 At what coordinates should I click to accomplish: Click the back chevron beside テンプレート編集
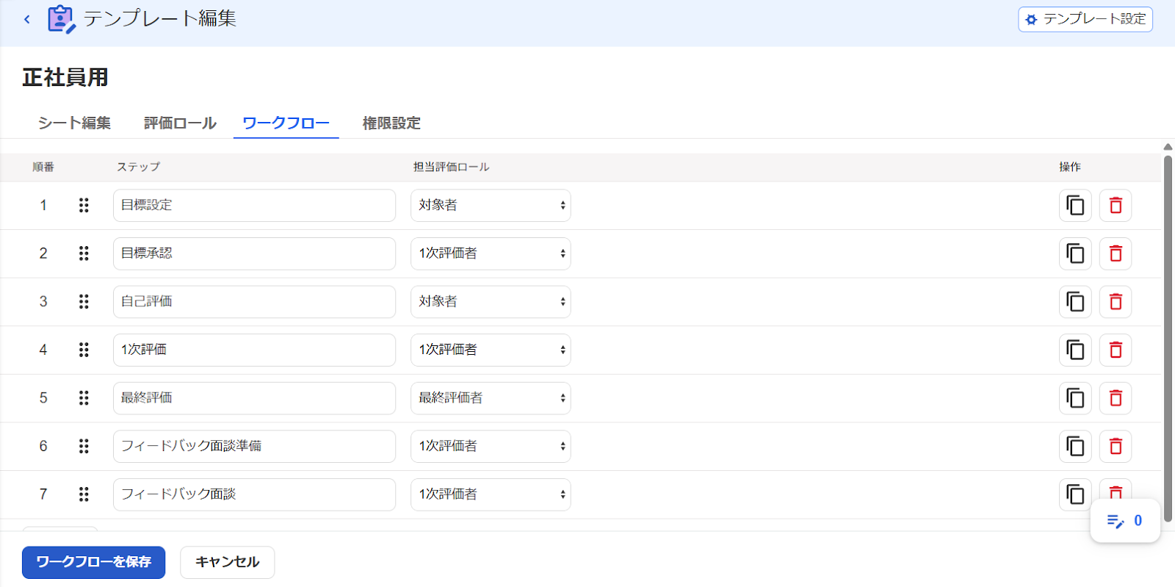[27, 19]
